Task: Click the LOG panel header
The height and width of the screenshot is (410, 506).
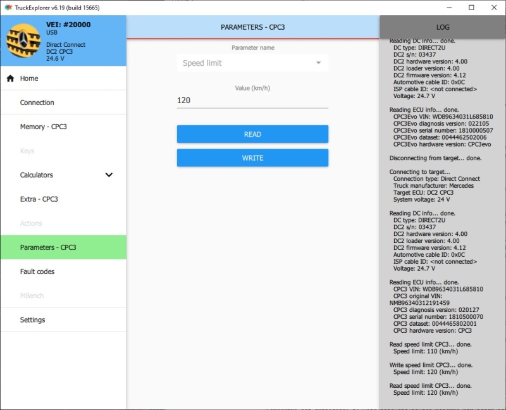Action: [442, 27]
